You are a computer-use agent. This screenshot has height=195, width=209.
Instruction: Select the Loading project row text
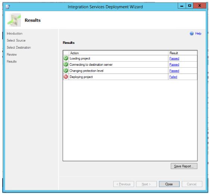(x=80, y=58)
